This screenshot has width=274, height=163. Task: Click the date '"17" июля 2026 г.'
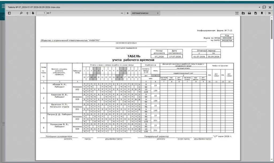222,136
